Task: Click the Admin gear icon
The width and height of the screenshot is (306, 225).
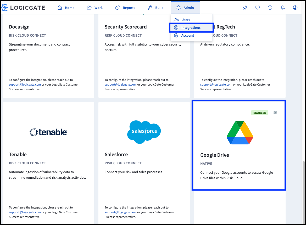Action: [178, 8]
